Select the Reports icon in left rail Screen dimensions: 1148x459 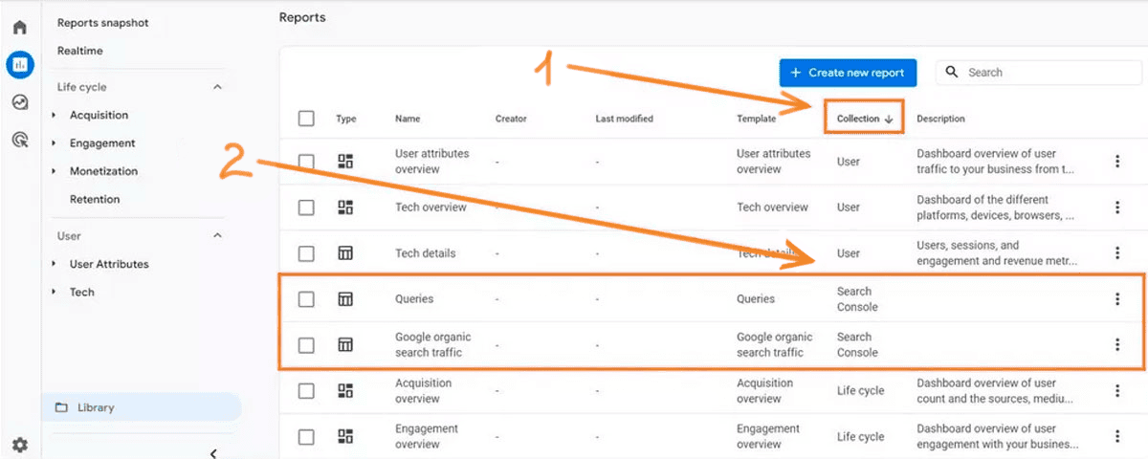tap(19, 65)
